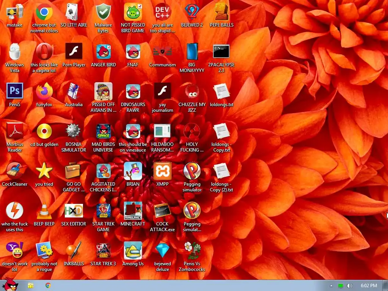Show hidden system tray icons arrow
Image resolution: width=388 pixels, height=291 pixels.
click(331, 286)
